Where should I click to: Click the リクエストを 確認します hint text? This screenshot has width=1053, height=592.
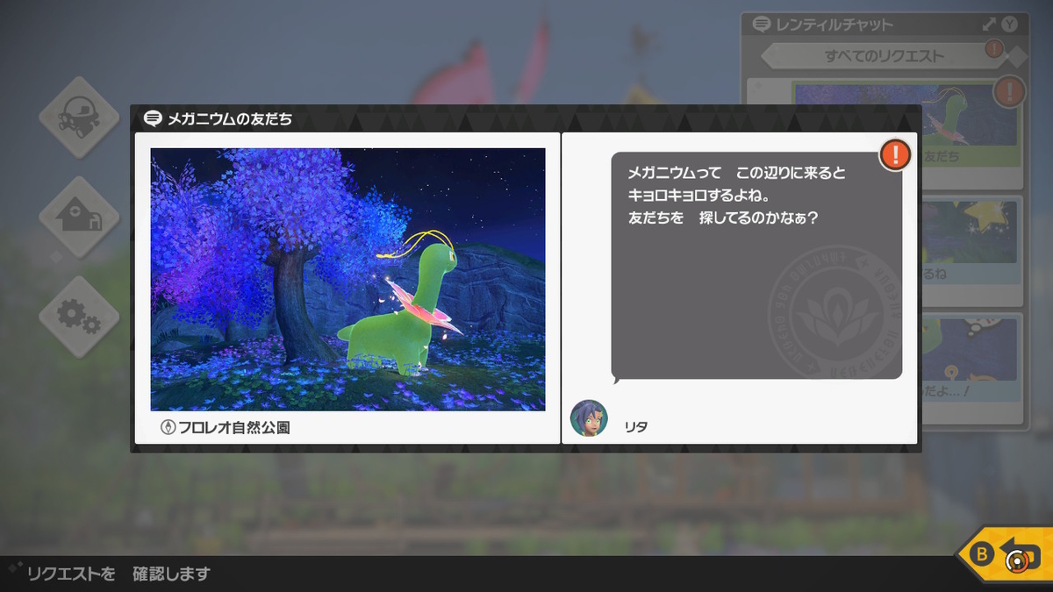[119, 574]
